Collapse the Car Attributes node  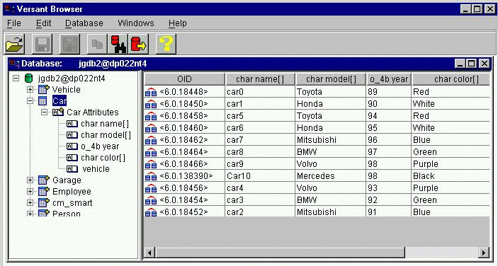tap(44, 112)
